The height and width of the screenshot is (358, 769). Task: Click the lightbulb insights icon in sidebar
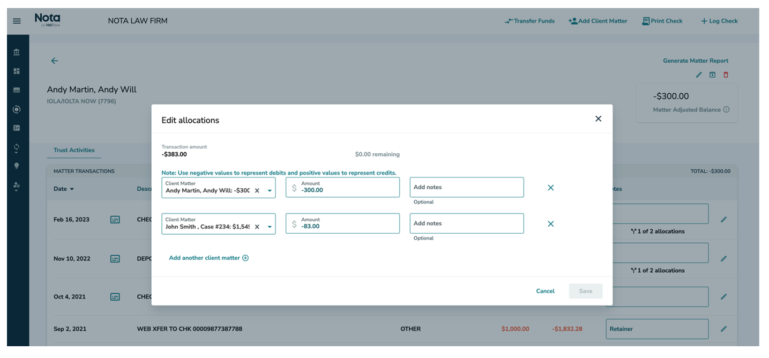click(16, 166)
